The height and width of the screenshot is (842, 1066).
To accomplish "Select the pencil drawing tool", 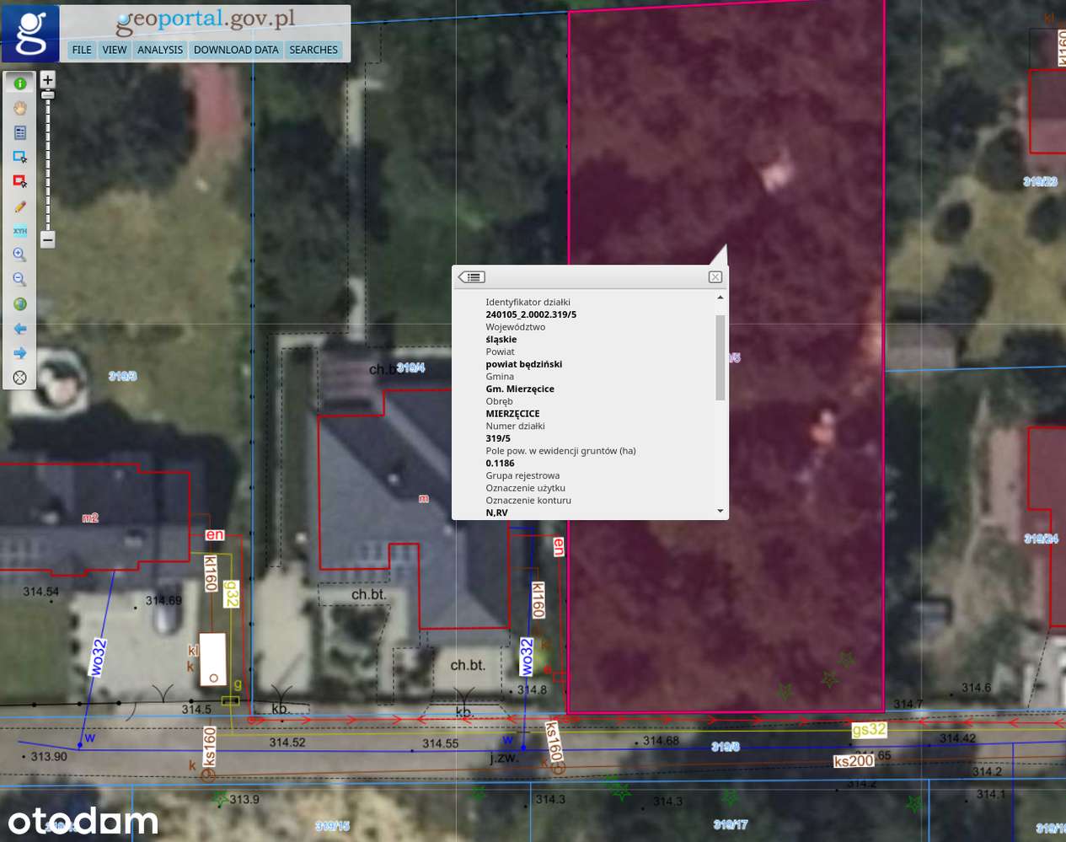I will tap(20, 206).
